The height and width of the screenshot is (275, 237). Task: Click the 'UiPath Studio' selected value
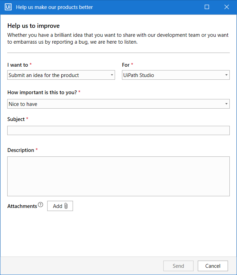point(138,75)
